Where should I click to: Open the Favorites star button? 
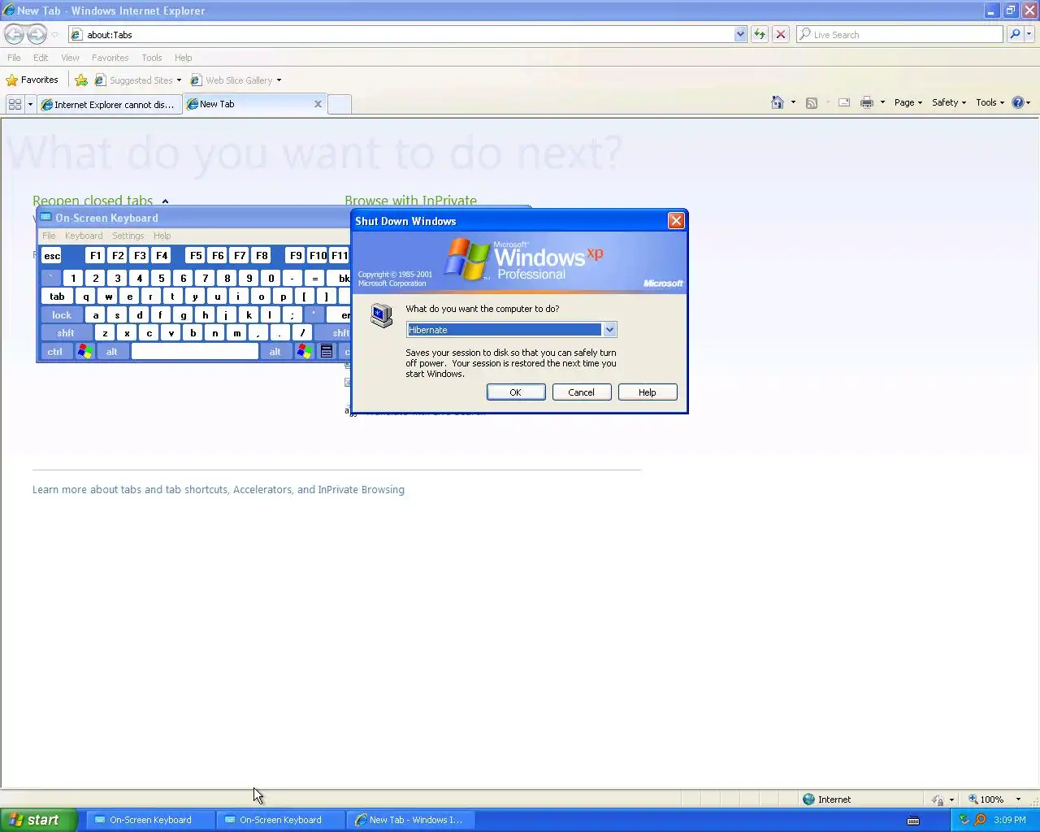click(x=32, y=80)
